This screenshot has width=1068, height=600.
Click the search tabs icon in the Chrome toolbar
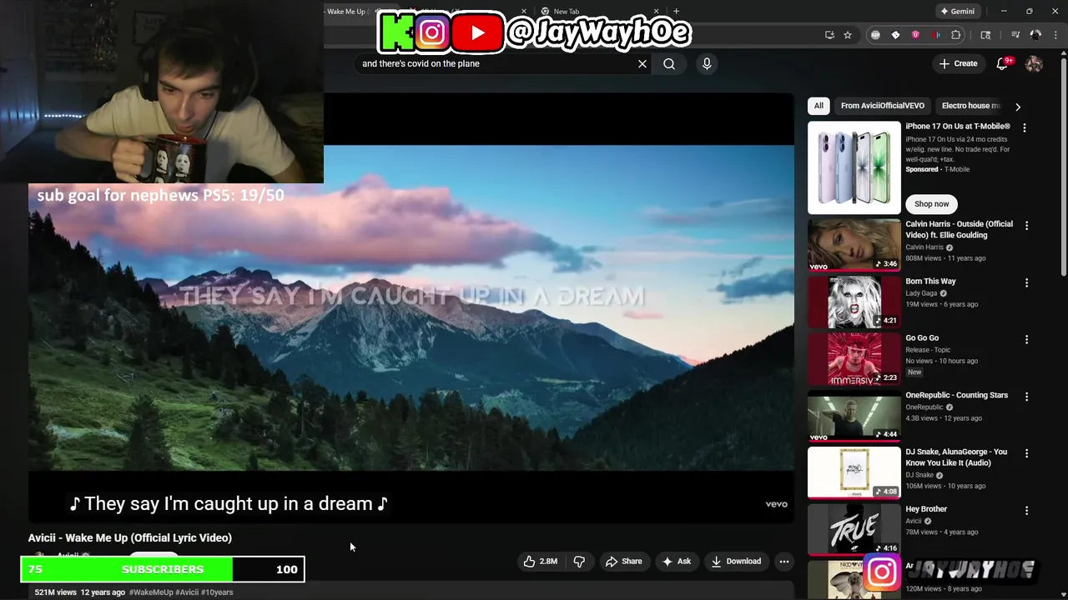(x=985, y=35)
